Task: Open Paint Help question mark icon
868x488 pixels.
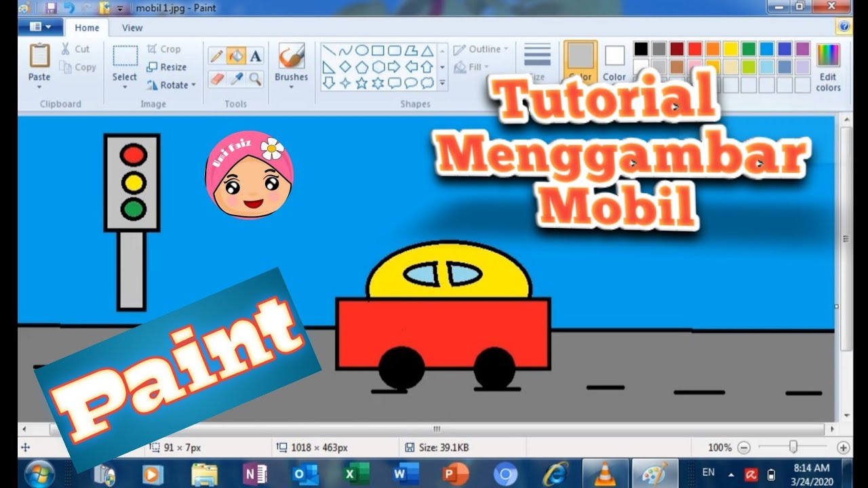Action: [844, 26]
